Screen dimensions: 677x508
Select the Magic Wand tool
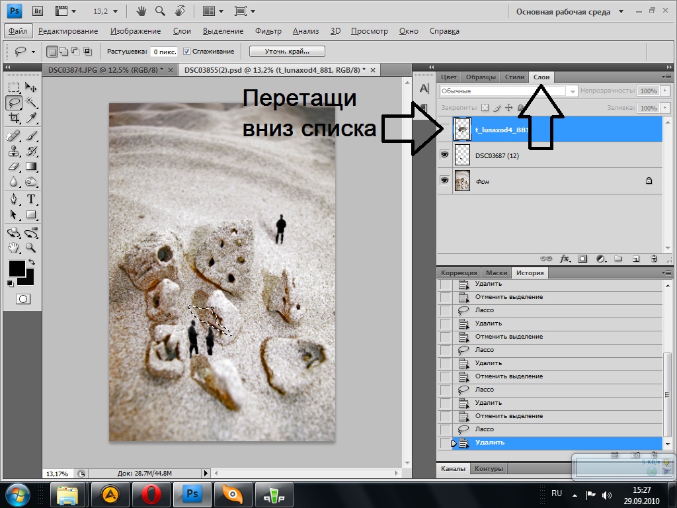click(30, 103)
